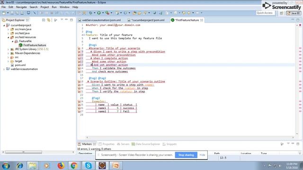The width and height of the screenshot is (303, 170).
Task: Switch to Data Source Explorer tab
Action: (x=146, y=144)
